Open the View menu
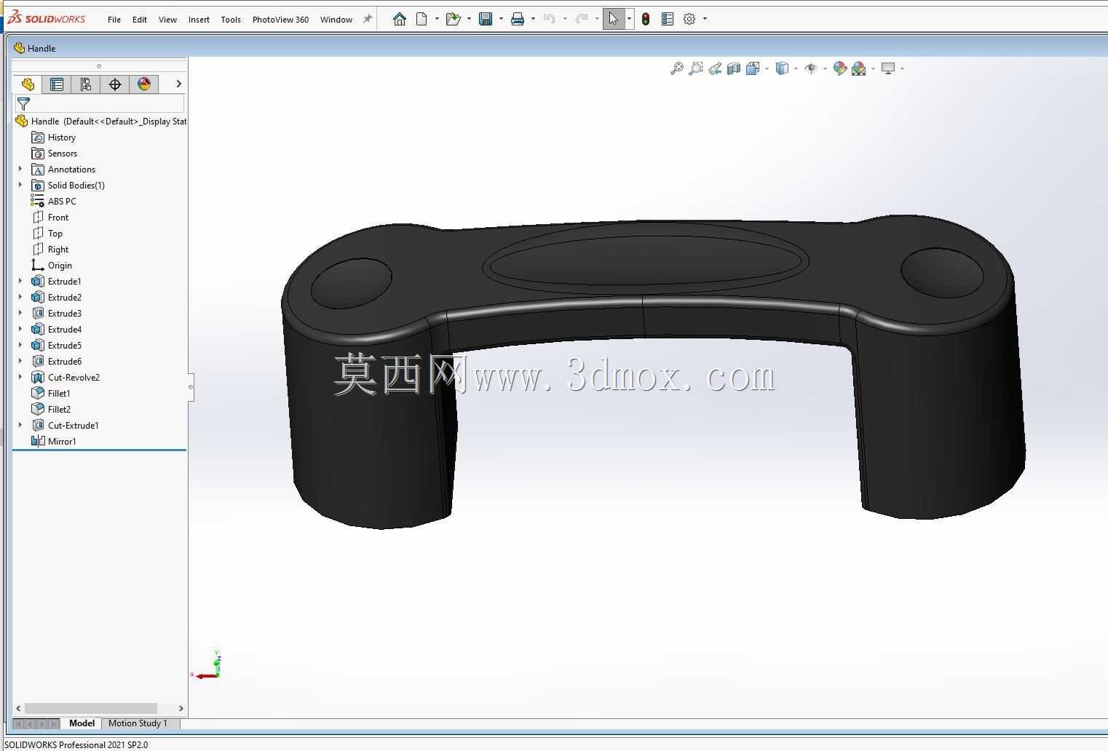The height and width of the screenshot is (751, 1108). (x=167, y=20)
